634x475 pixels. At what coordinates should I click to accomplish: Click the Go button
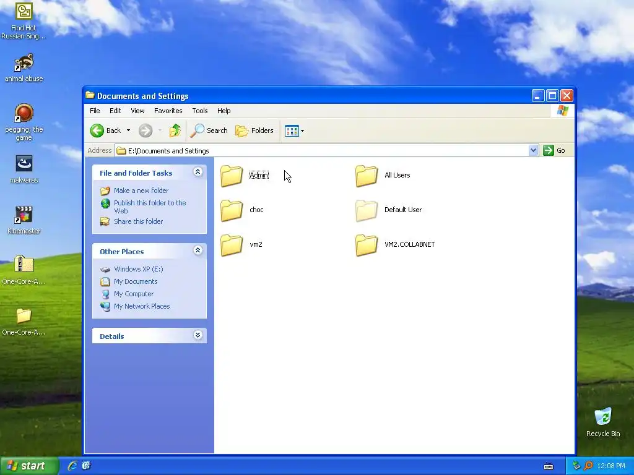[x=554, y=151]
